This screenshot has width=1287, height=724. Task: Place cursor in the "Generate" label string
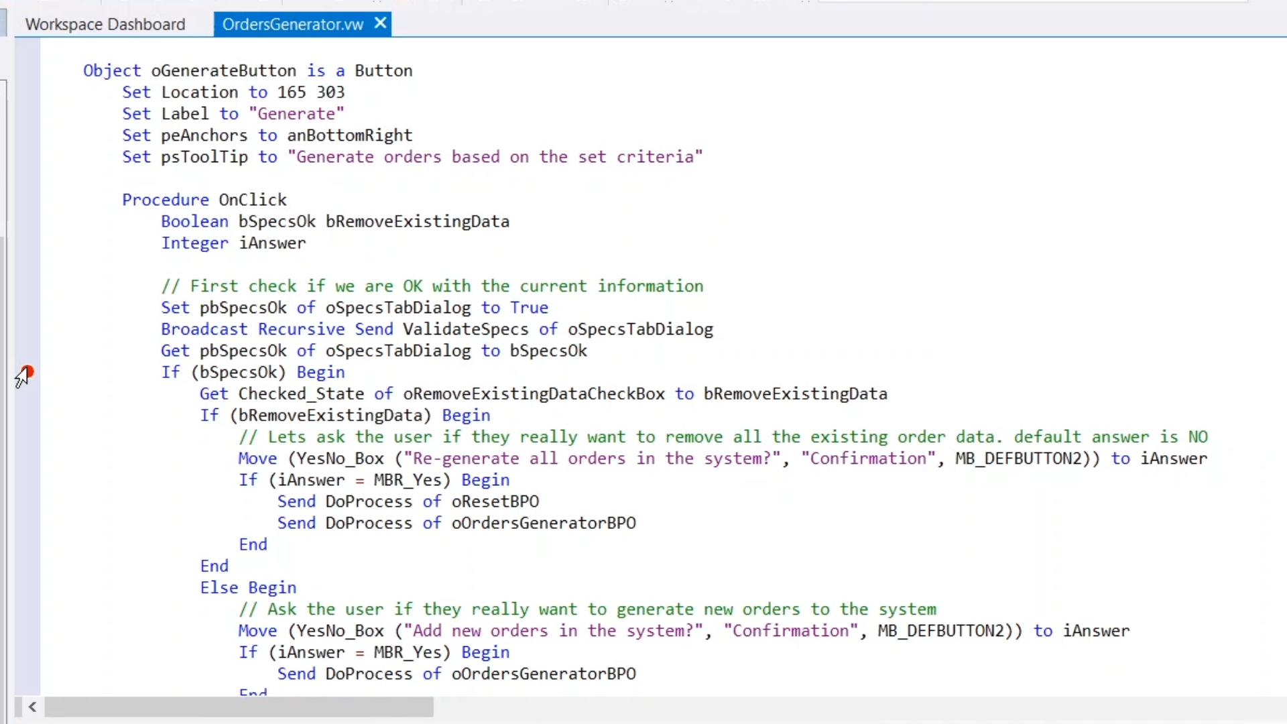click(x=296, y=114)
